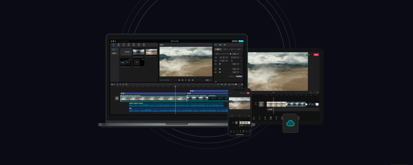This screenshot has width=413, height=165.
Task: Click the delete icon in laptop timeline toolbar
Action: (x=126, y=84)
